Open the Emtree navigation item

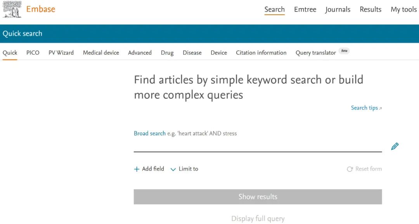pos(305,9)
